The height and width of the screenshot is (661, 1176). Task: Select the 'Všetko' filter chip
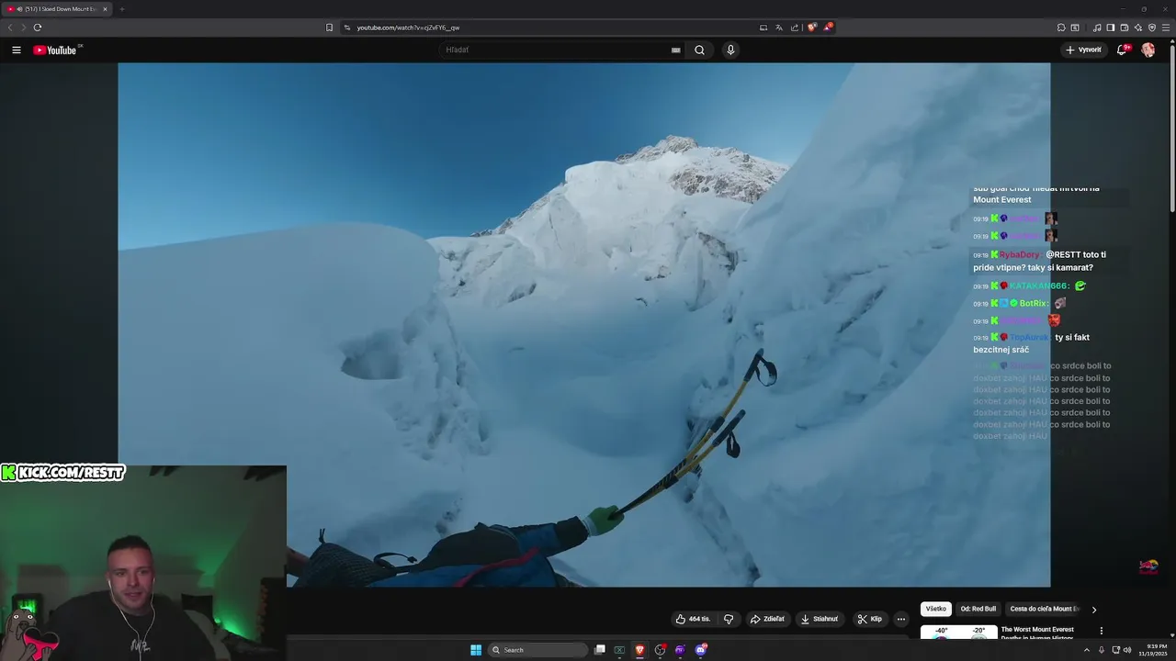(x=936, y=609)
